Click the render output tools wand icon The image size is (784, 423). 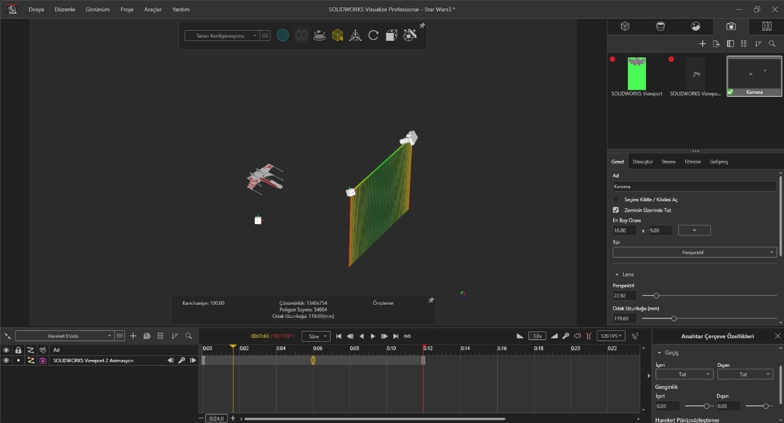coord(410,35)
